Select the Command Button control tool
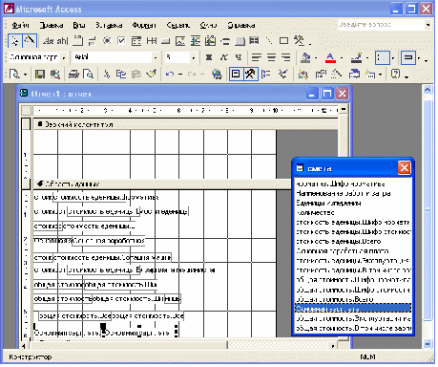 165,41
